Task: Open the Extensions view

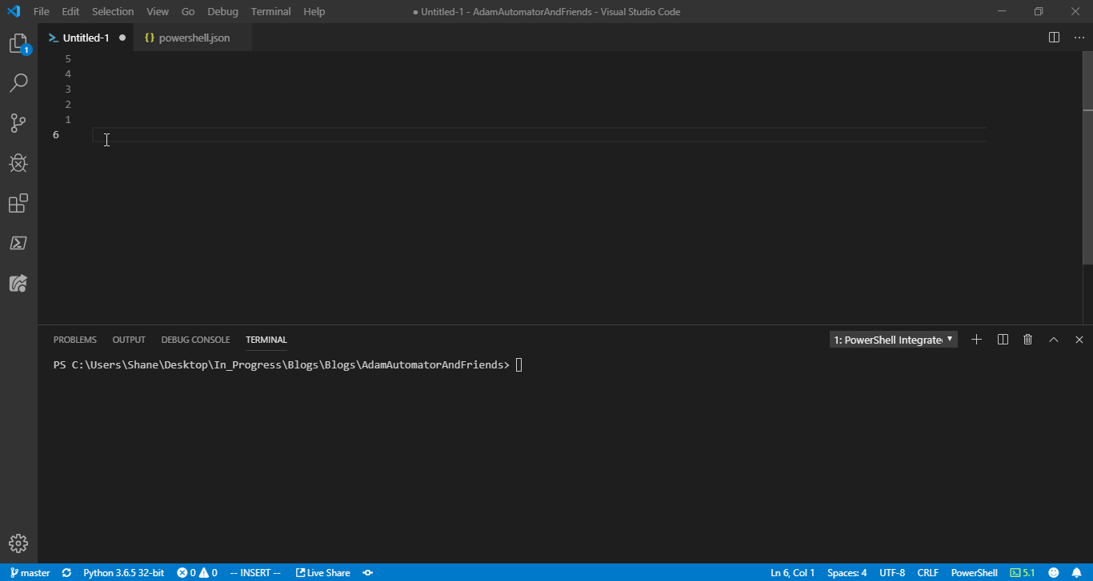Action: pos(18,203)
